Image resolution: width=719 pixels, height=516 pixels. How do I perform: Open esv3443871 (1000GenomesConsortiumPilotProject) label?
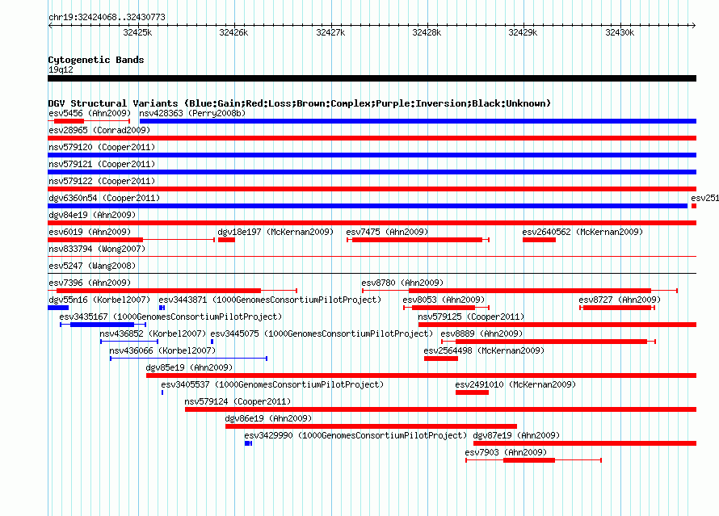tap(270, 300)
